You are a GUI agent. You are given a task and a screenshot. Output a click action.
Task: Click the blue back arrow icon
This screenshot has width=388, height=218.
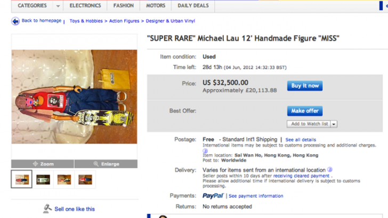(x=15, y=21)
